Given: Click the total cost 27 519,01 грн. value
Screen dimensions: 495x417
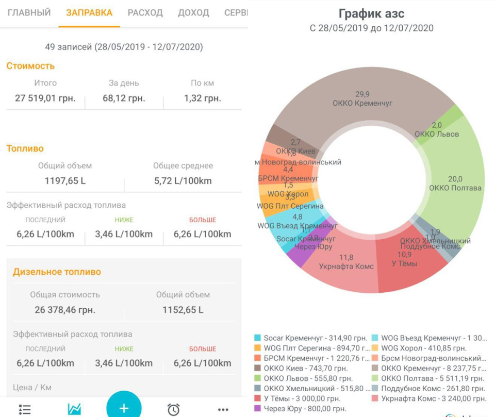Looking at the screenshot, I should pyautogui.click(x=45, y=98).
